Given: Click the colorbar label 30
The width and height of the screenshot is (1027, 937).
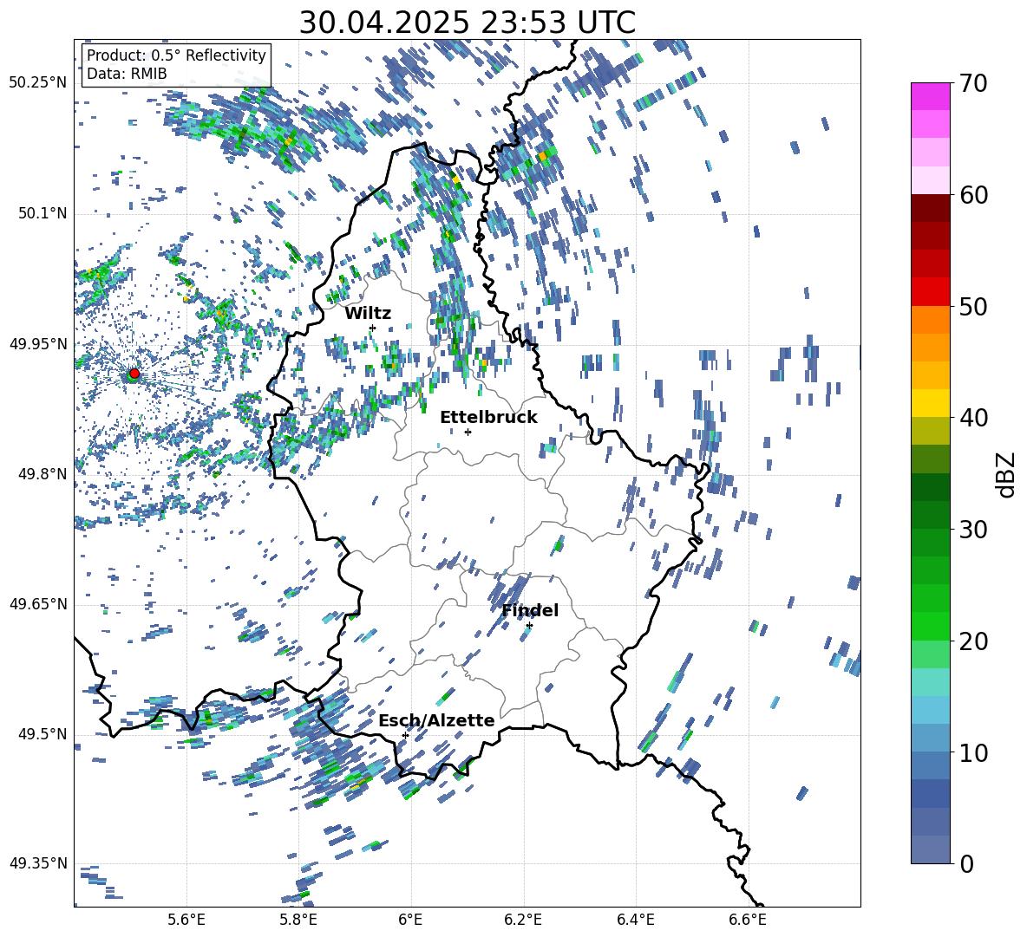Looking at the screenshot, I should (973, 530).
